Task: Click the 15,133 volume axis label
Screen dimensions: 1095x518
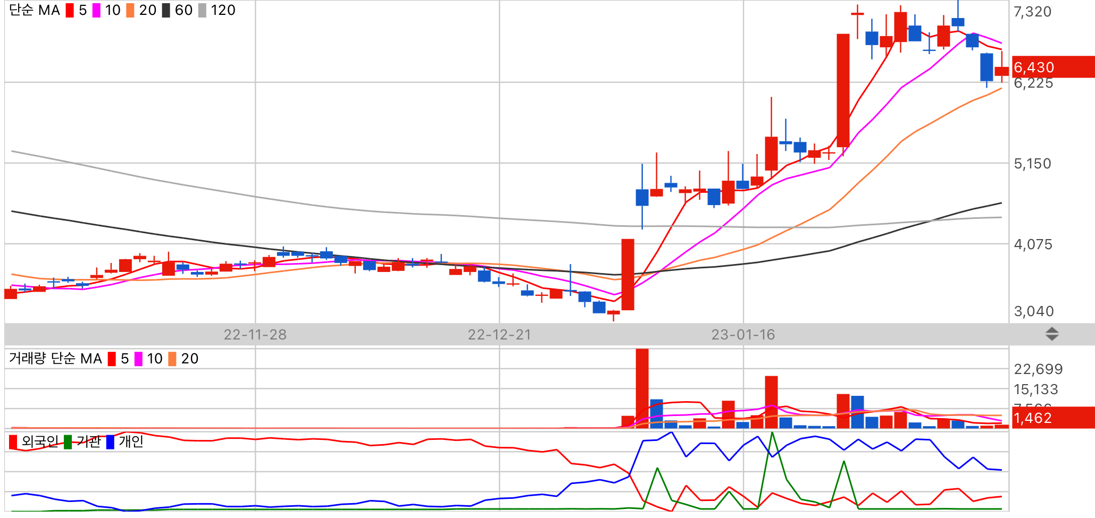Action: [x=1035, y=389]
